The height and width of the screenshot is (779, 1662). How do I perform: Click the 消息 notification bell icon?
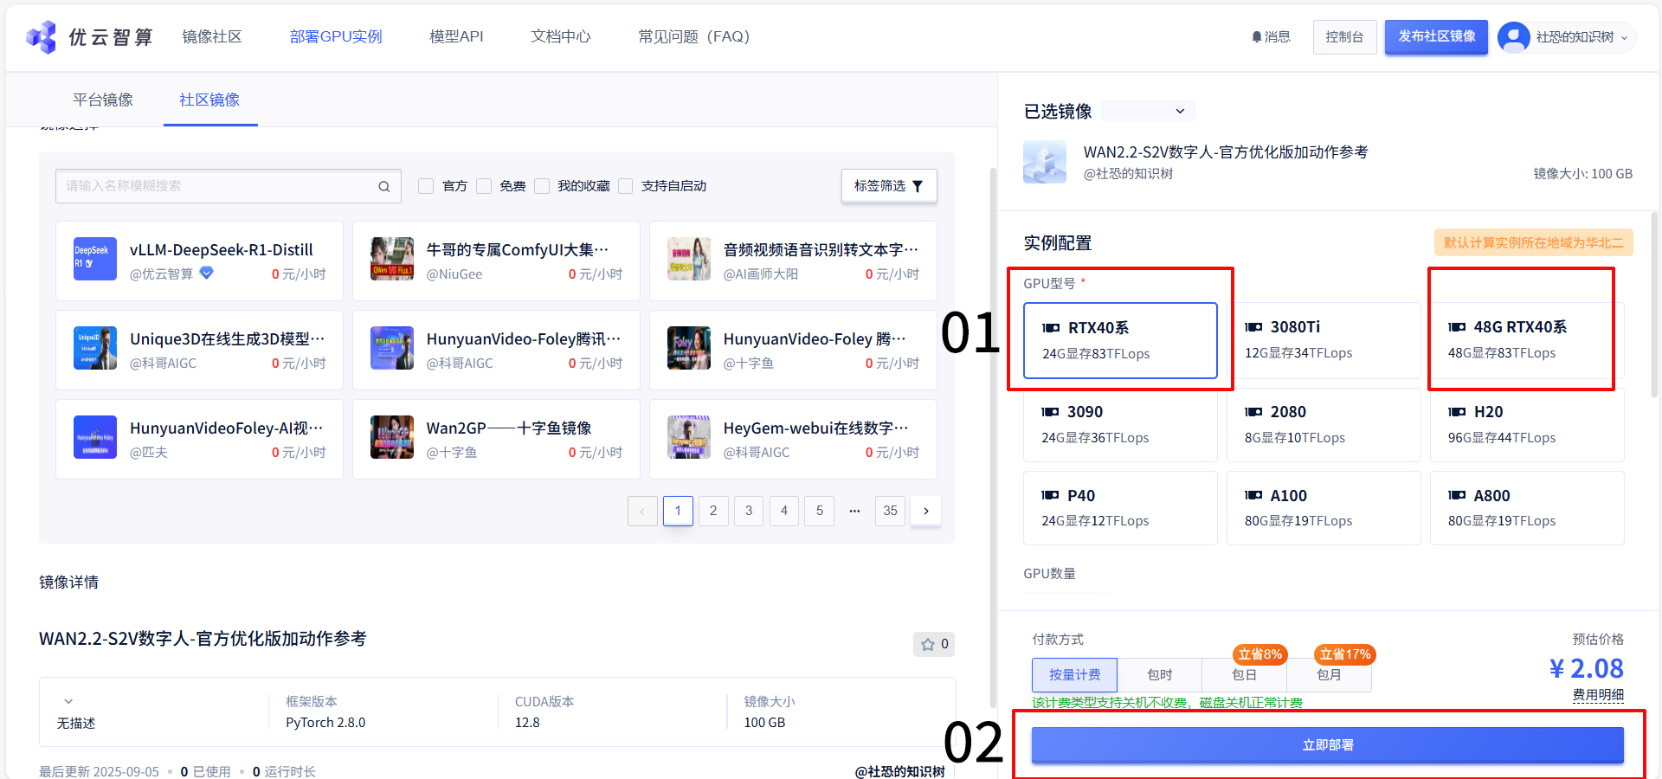[x=1257, y=36]
